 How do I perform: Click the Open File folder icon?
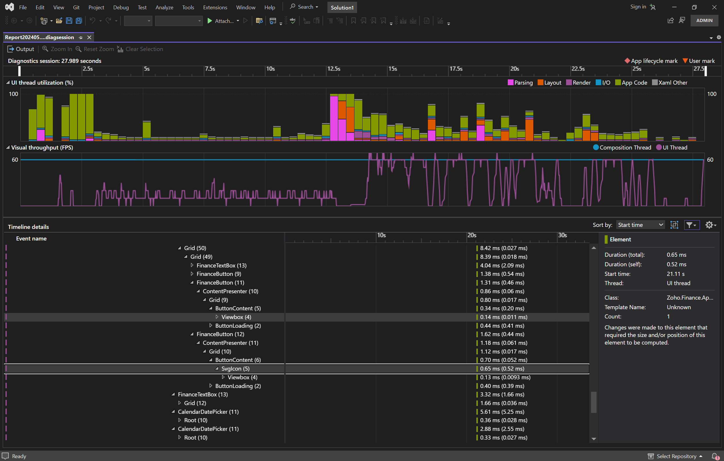point(59,21)
